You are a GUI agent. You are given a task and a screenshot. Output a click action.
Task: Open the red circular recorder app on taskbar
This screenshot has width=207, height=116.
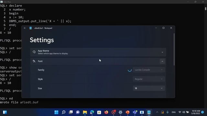click(114, 112)
